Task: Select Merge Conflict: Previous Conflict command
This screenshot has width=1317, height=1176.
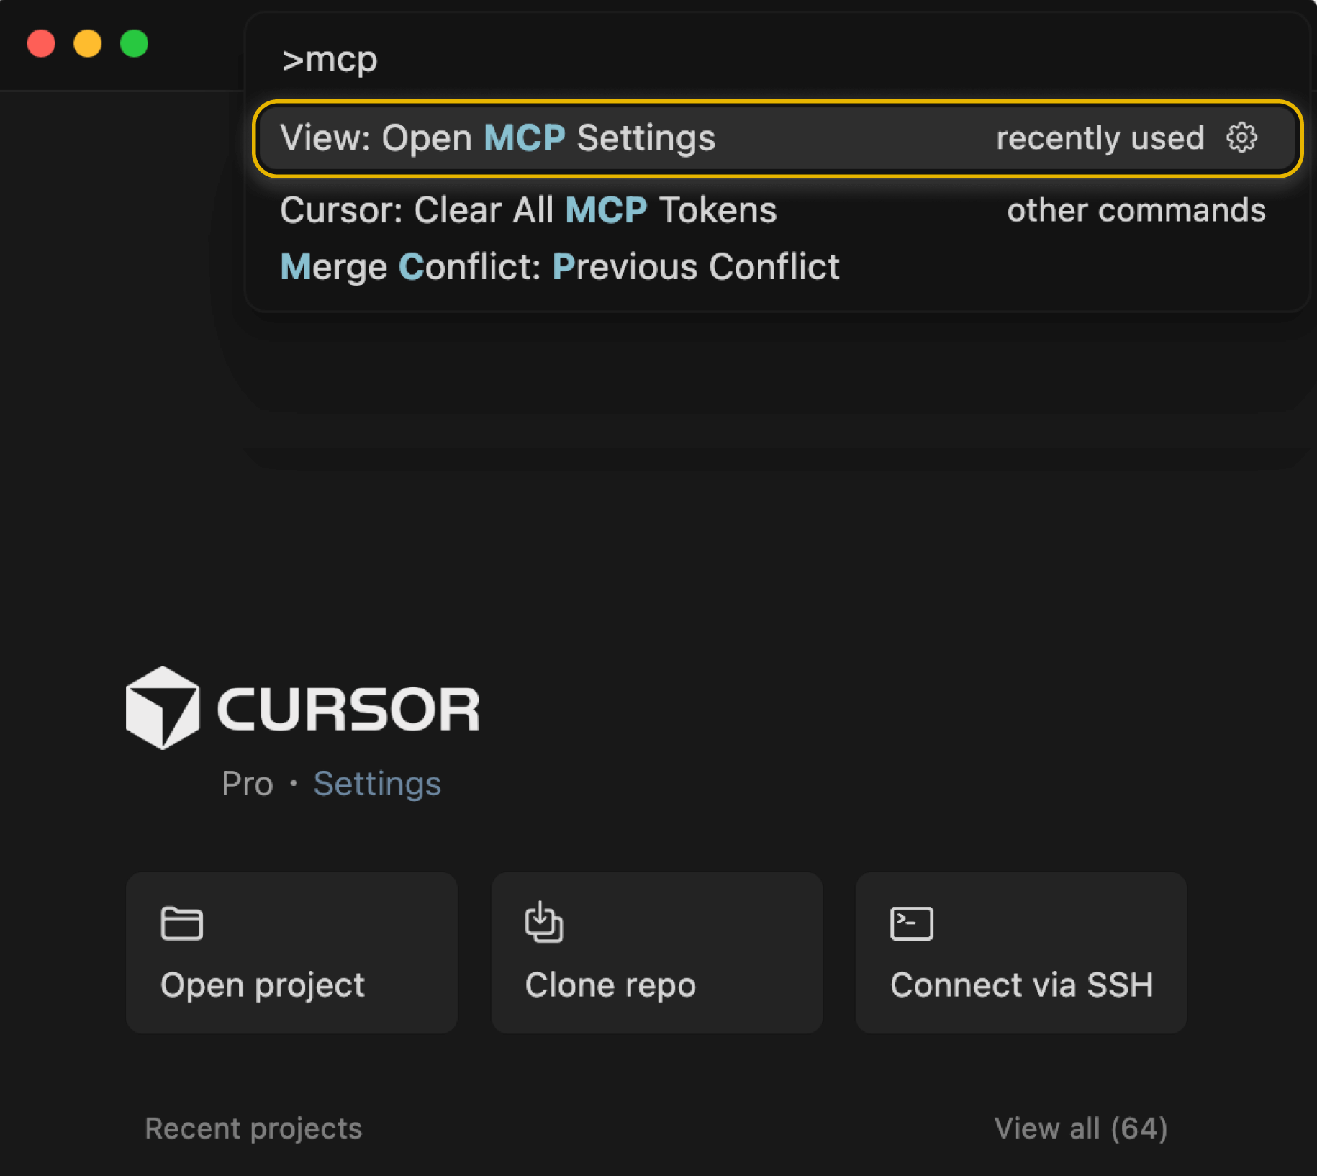Action: pos(559,266)
